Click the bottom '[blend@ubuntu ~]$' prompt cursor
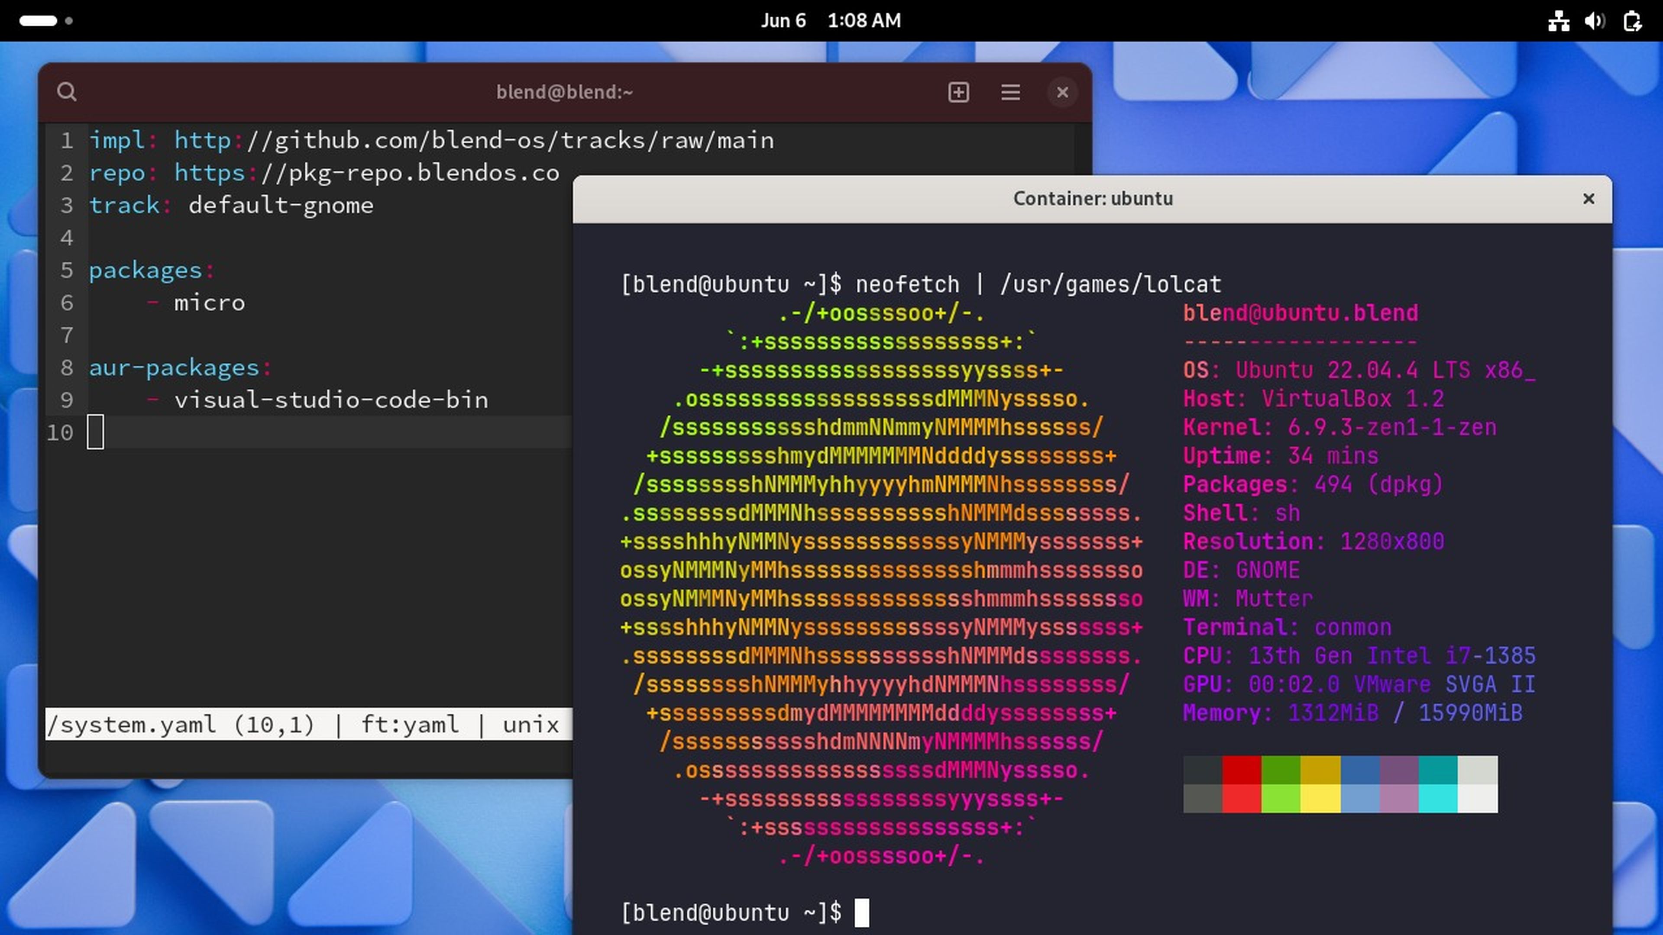Image resolution: width=1663 pixels, height=935 pixels. click(862, 912)
